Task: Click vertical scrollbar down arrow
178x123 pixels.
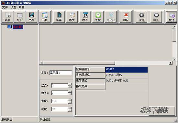Action: (x=174, y=59)
